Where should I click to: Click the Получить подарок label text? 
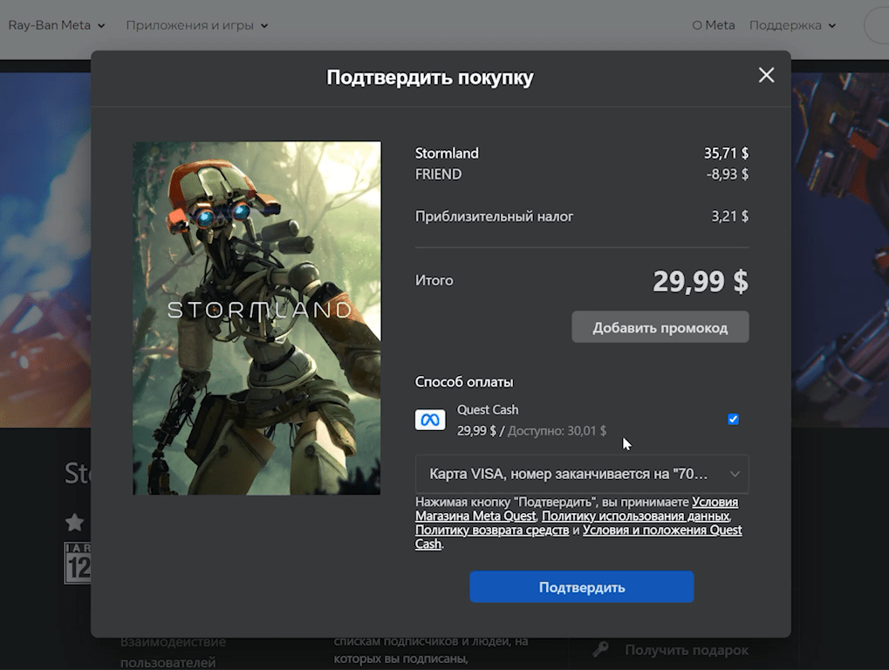coord(687,650)
